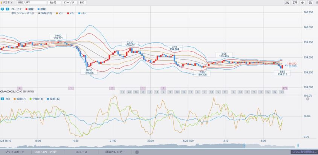Switch to the プライスボード tab
The width and height of the screenshot is (318, 155).
[14, 152]
